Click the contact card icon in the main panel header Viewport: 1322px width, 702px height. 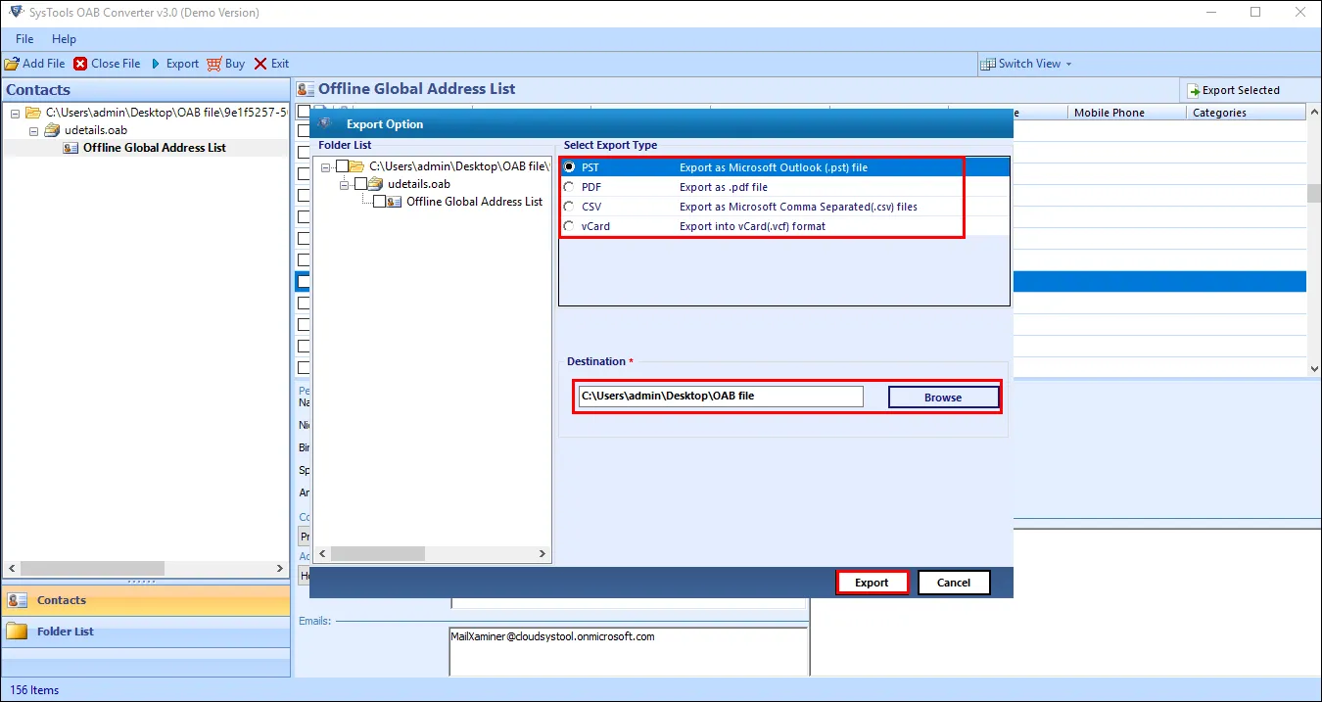[x=307, y=89]
